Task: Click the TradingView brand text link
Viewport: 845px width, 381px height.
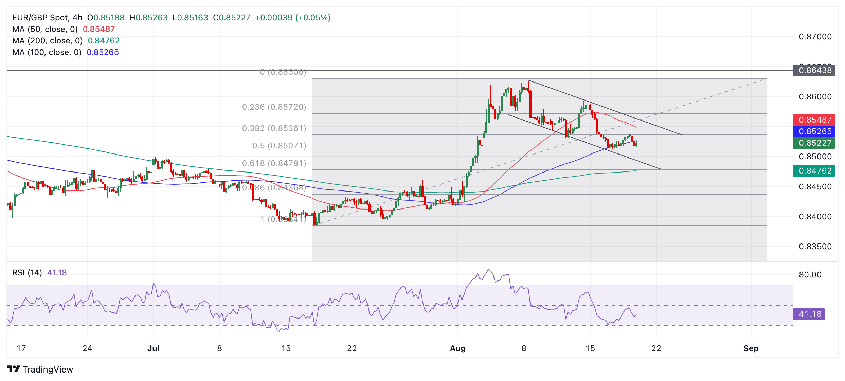Action: tap(48, 369)
